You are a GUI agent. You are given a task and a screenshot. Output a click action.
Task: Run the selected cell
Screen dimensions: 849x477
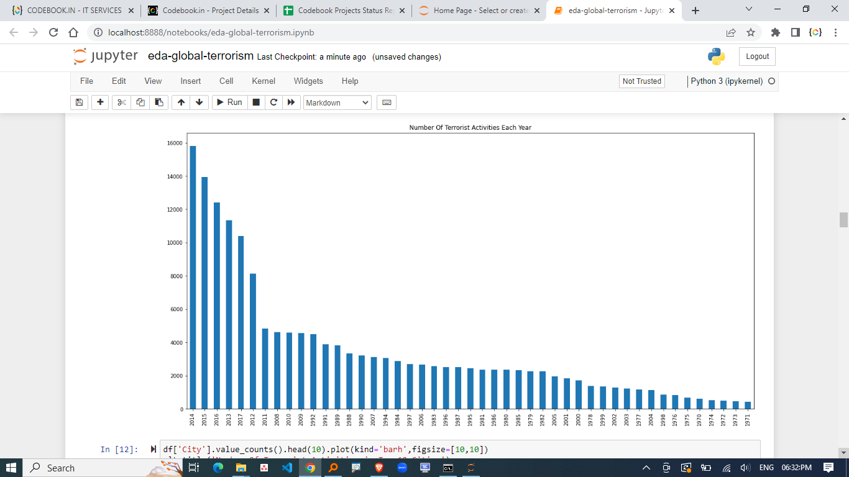coord(229,102)
